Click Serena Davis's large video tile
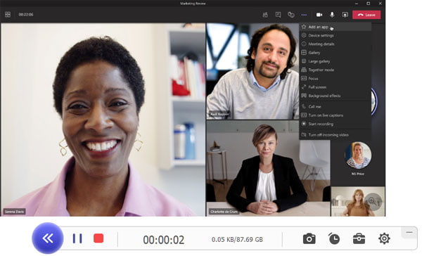The image size is (422, 256). point(103,120)
